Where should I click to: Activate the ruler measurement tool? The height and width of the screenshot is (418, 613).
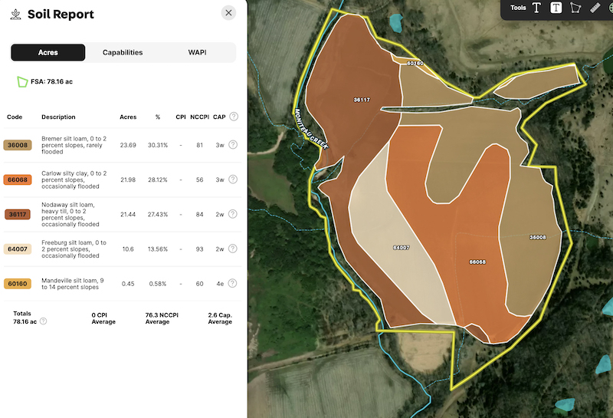[x=595, y=8]
